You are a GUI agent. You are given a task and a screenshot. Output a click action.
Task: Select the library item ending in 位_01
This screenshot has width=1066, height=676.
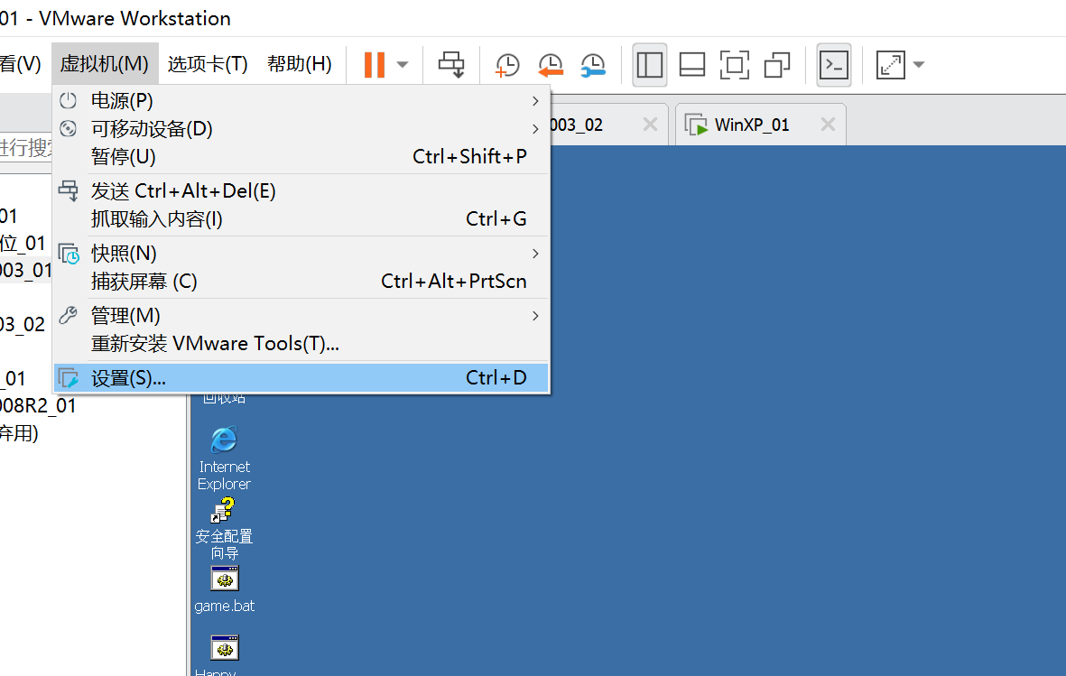coord(23,244)
